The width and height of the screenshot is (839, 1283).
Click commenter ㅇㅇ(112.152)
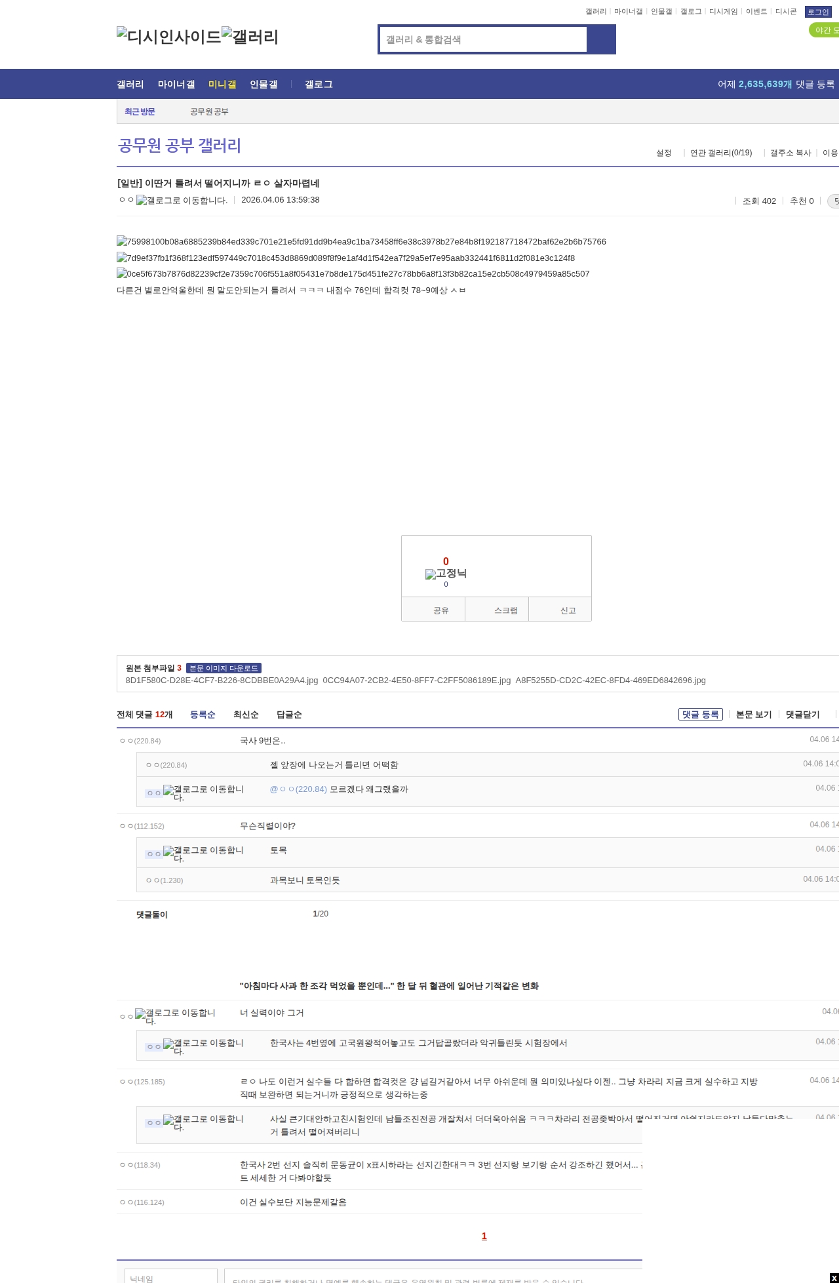[x=142, y=826]
